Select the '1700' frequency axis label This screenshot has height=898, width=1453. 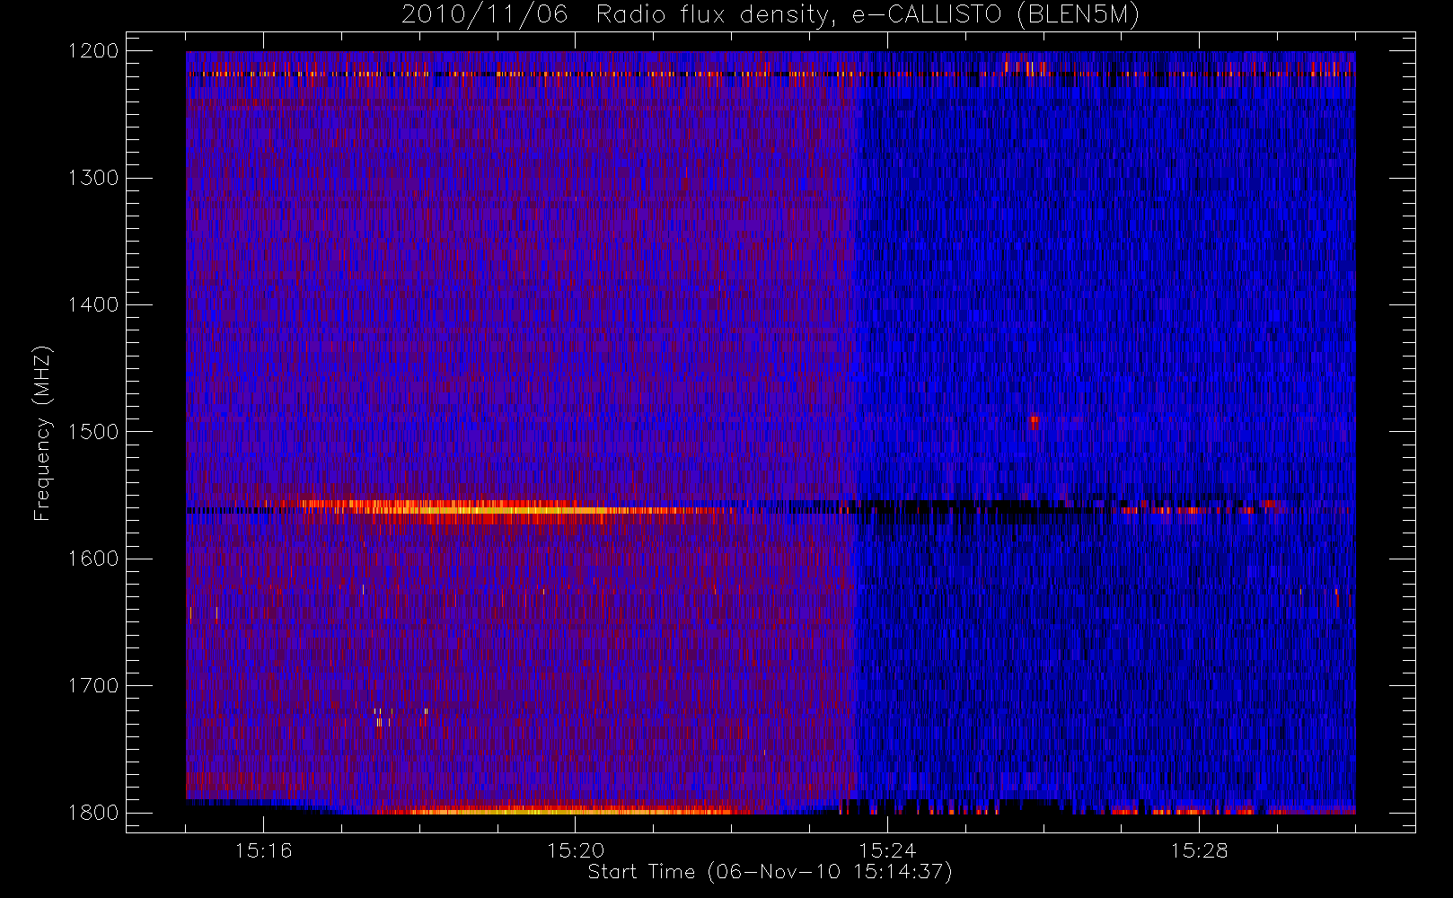(93, 685)
